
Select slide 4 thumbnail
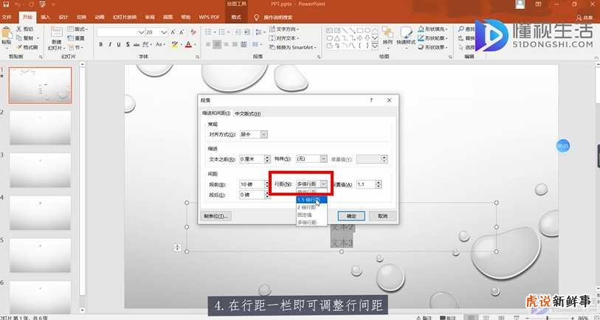click(40, 212)
